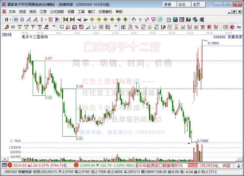The height and width of the screenshot is (176, 244).
Task: Restore the inner document window button
Action: [234, 12]
